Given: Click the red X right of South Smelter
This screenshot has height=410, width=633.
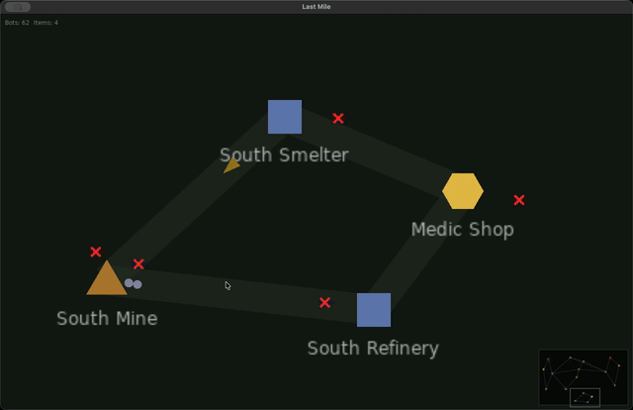Looking at the screenshot, I should pyautogui.click(x=338, y=119).
